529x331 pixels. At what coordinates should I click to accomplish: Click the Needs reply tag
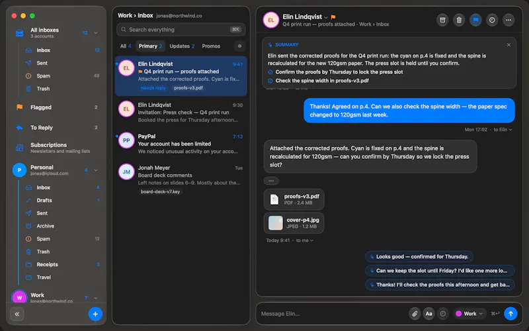(x=153, y=88)
